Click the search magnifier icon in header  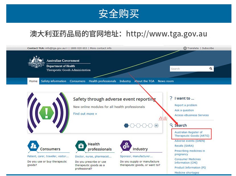tap(211, 69)
